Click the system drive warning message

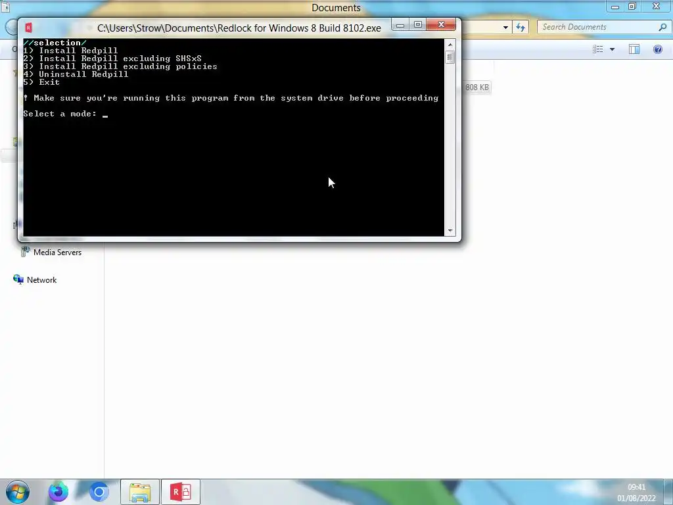point(231,98)
